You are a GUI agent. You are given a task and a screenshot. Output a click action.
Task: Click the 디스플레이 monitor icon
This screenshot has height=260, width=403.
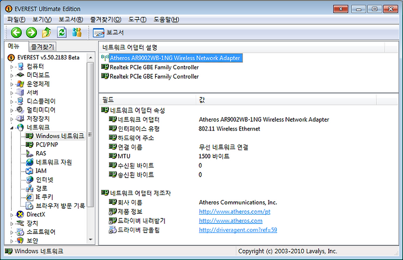point(20,101)
